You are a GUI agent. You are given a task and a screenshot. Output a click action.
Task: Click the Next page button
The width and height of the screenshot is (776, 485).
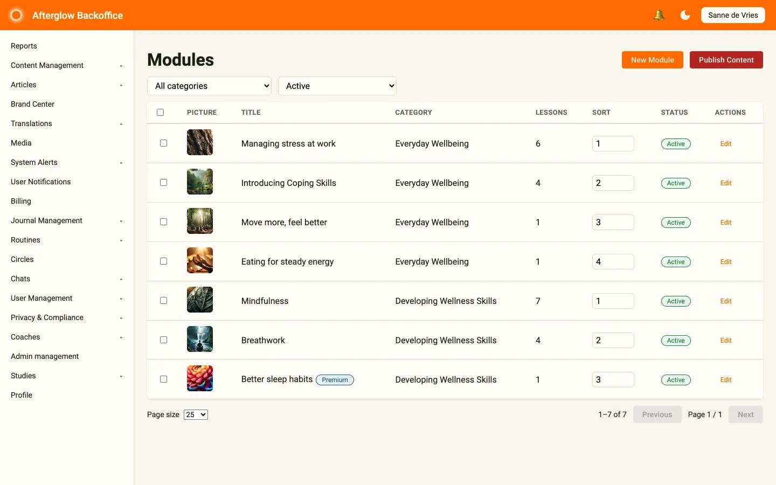(x=746, y=414)
